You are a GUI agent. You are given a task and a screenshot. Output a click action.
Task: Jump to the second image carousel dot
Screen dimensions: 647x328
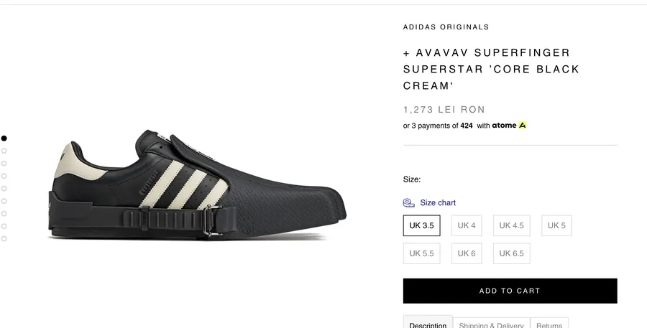[4, 151]
